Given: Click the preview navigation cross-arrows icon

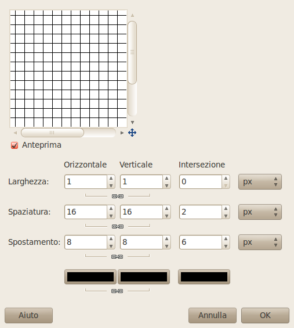Looking at the screenshot, I should (132, 133).
